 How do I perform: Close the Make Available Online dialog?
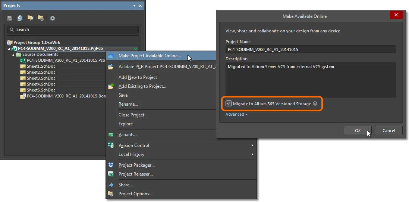[x=396, y=15]
